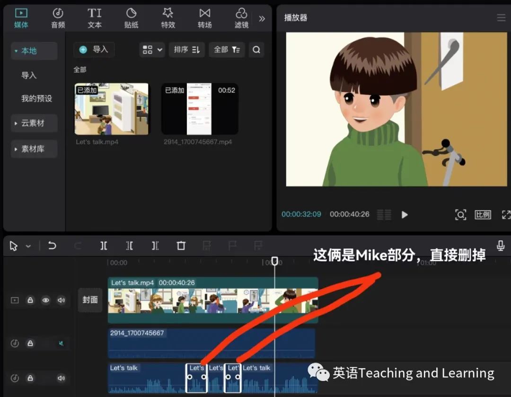Open the grid view layout dropdown
This screenshot has width=511, height=397.
[152, 50]
